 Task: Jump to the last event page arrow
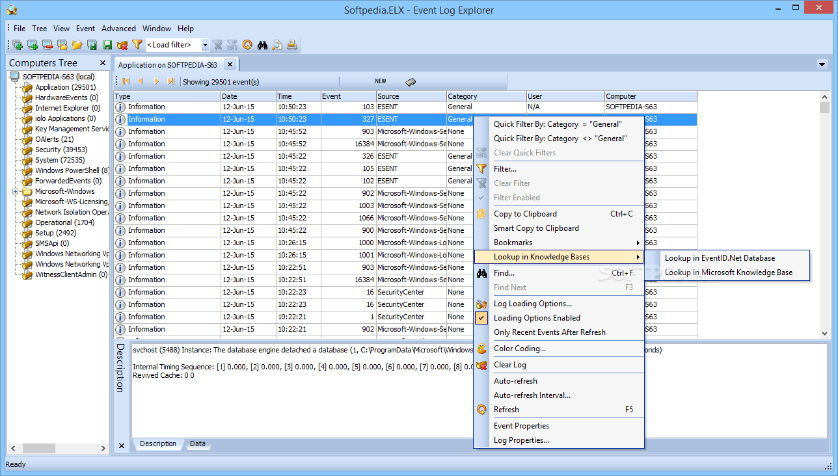(x=171, y=81)
